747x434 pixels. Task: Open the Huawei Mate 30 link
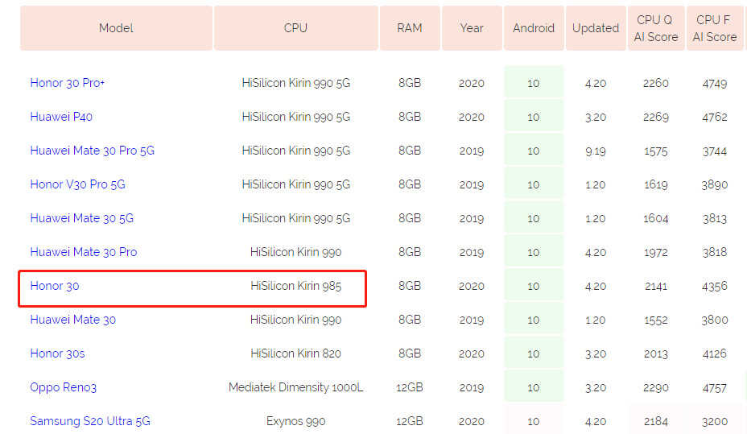[73, 320]
